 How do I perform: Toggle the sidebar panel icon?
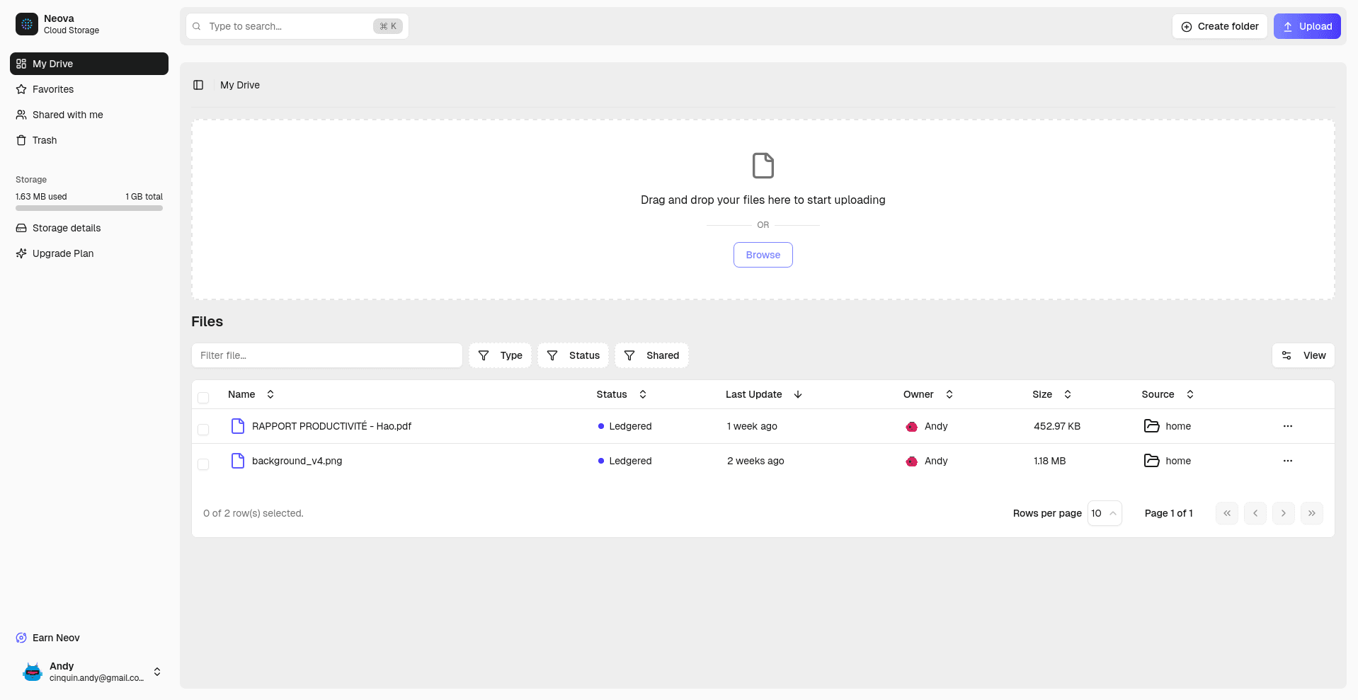[198, 85]
